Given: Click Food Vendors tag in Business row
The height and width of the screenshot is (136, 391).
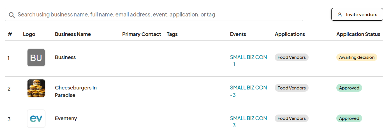Looking at the screenshot, I should [291, 57].
